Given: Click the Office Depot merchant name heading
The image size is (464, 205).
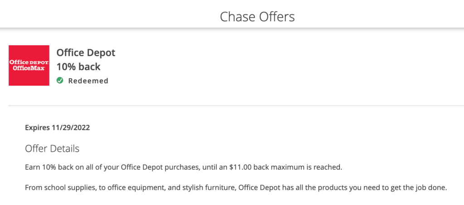Looking at the screenshot, I should (x=86, y=53).
